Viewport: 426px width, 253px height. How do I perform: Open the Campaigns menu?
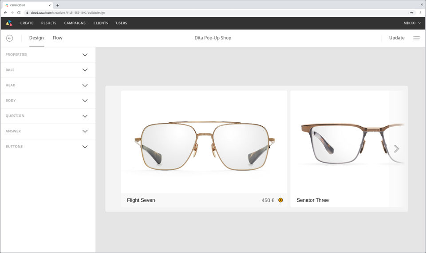(75, 23)
